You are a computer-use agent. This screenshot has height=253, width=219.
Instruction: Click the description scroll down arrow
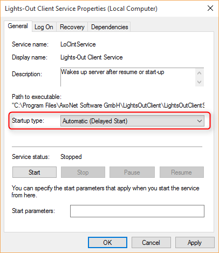(199, 82)
